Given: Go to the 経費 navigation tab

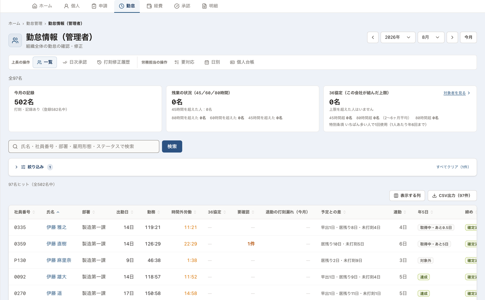Looking at the screenshot, I should click(155, 6).
